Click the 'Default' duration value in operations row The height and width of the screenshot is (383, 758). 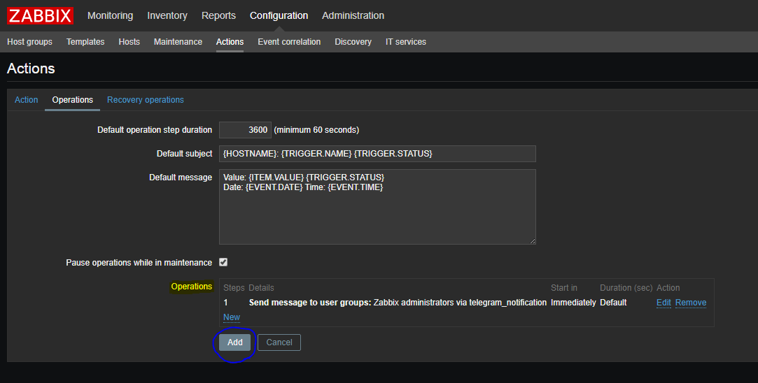tap(613, 303)
